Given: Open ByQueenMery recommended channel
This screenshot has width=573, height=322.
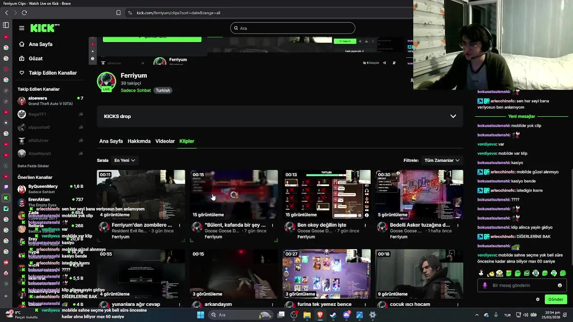Looking at the screenshot, I should click(x=51, y=189).
